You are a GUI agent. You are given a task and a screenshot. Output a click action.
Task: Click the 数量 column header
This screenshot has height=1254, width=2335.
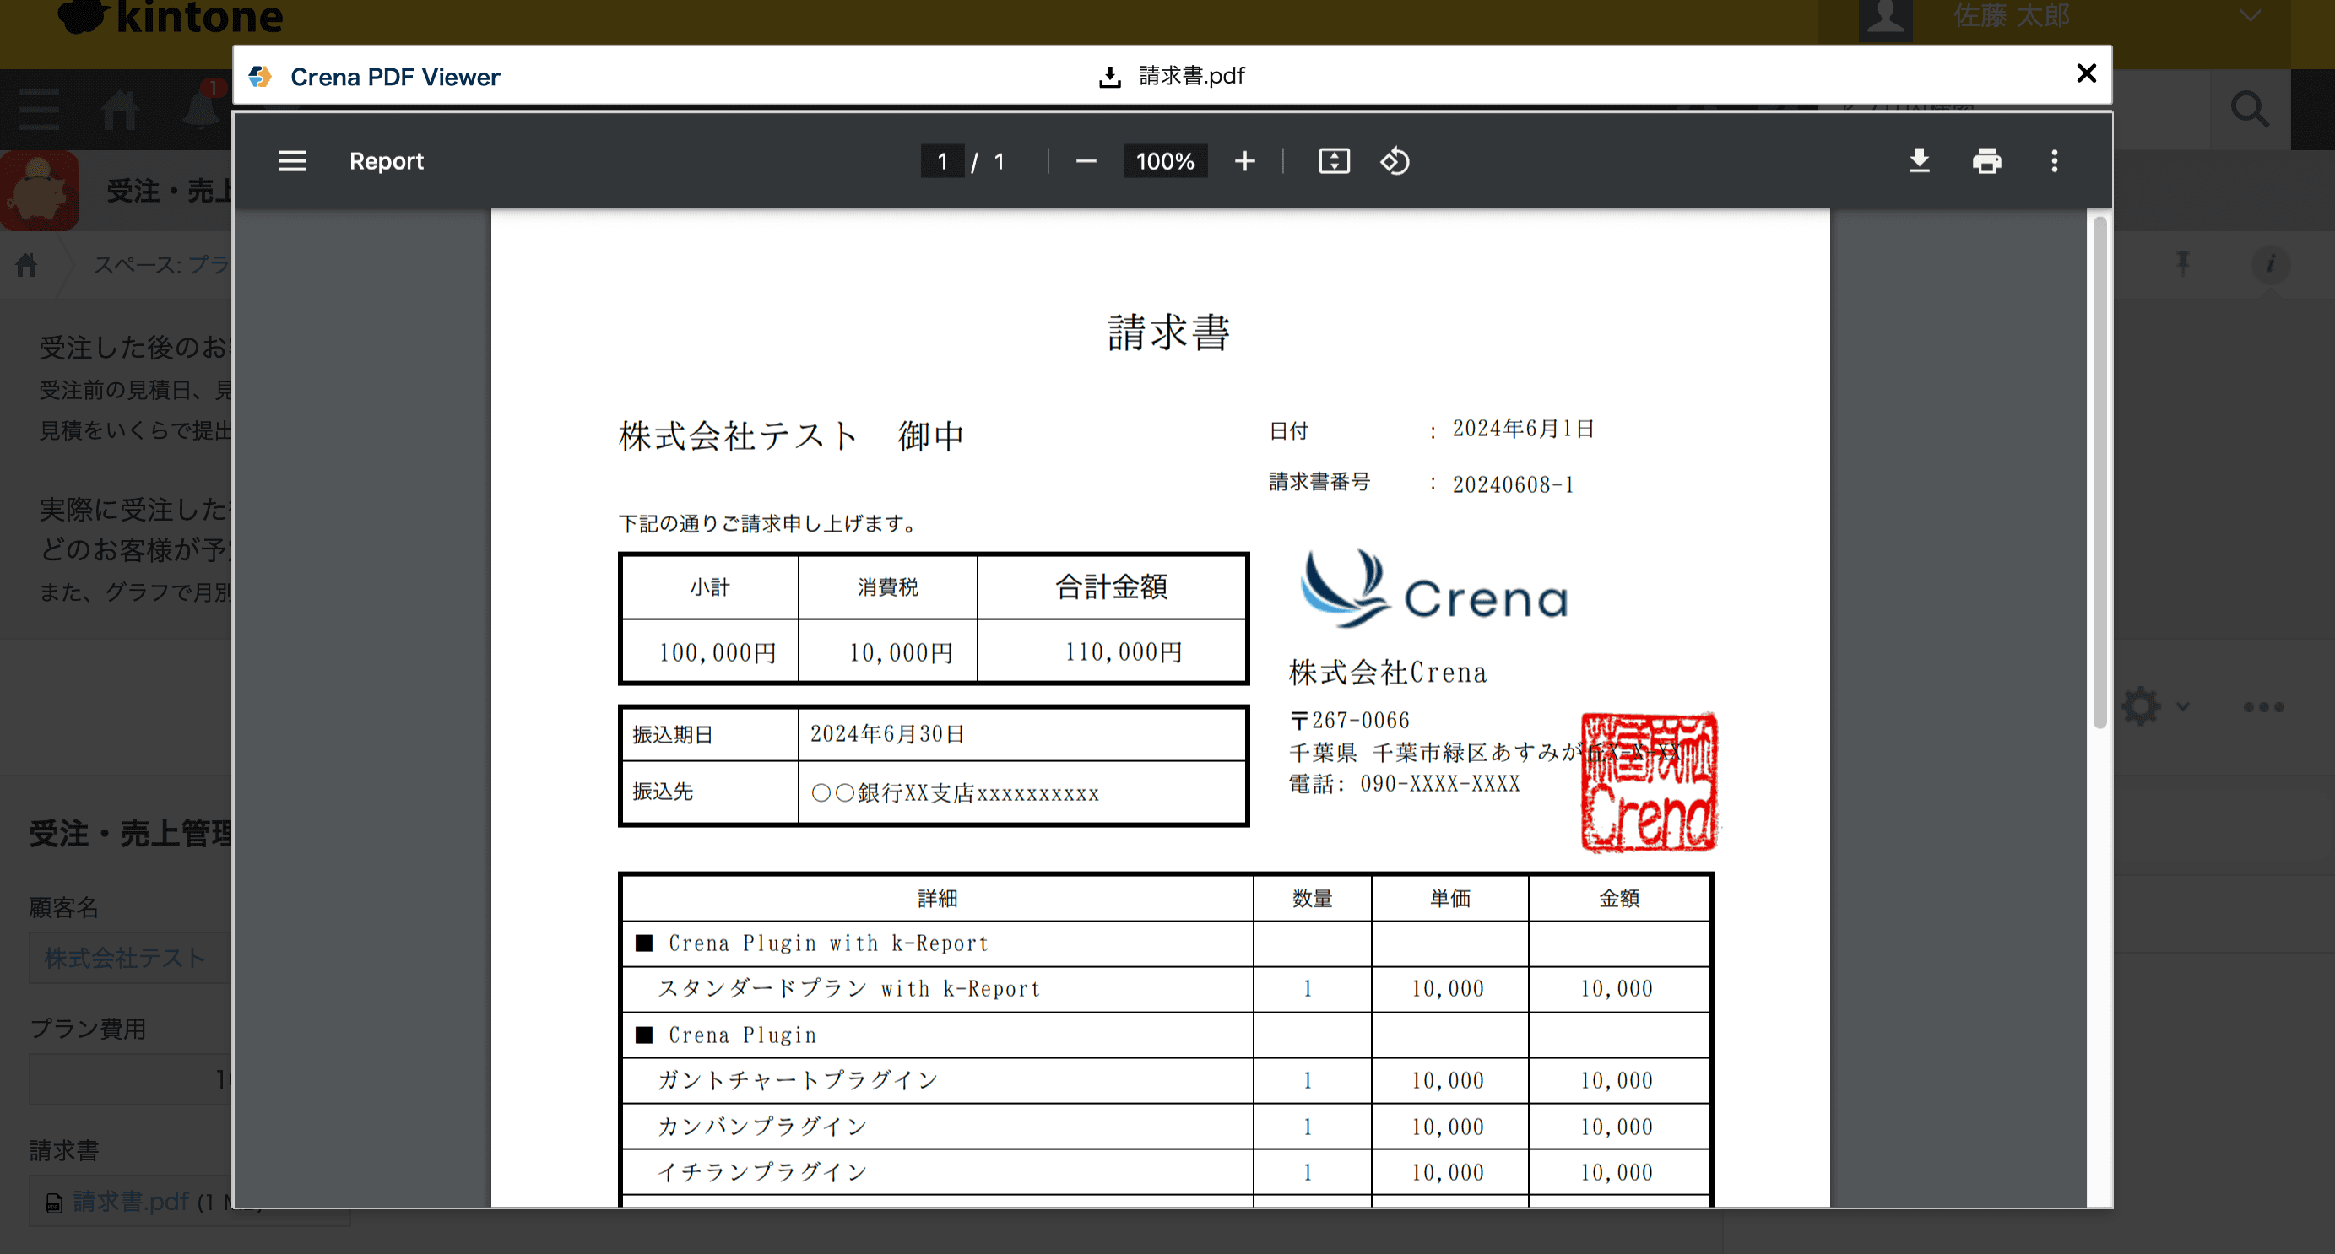(x=1312, y=898)
